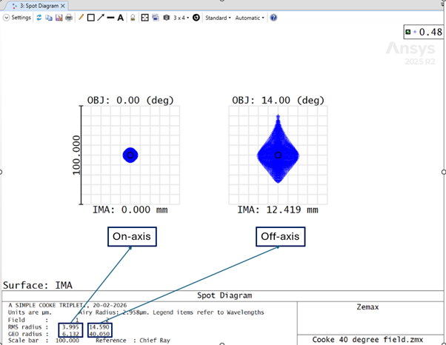446x345 pixels.
Task: Select the pencil annotation tool
Action: 81,17
